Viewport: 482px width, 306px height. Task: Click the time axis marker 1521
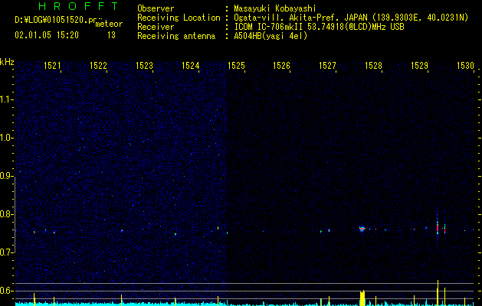click(52, 66)
